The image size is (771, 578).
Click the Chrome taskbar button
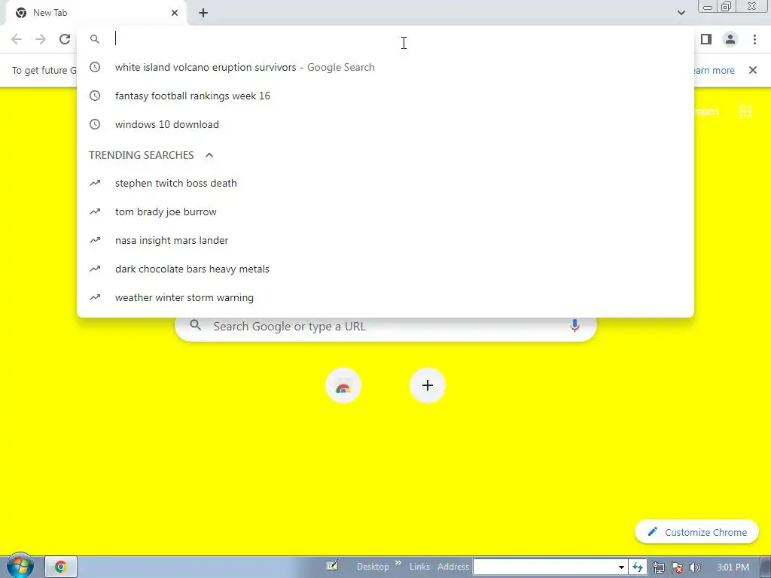[60, 567]
